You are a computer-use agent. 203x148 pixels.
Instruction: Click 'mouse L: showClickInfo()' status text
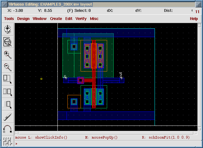point(41,137)
